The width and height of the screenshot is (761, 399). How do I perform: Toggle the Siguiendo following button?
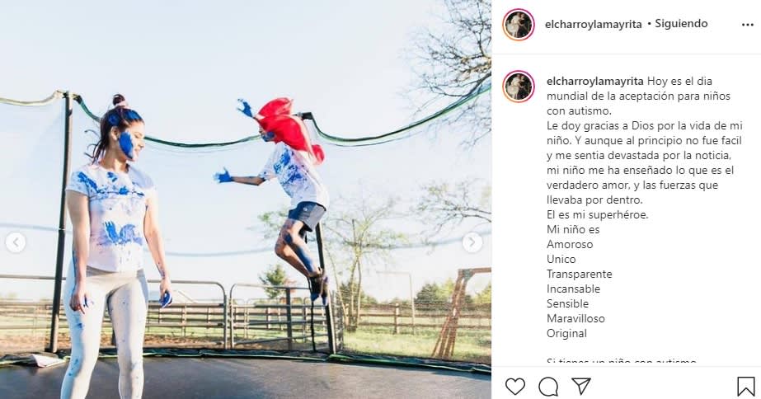click(x=681, y=24)
